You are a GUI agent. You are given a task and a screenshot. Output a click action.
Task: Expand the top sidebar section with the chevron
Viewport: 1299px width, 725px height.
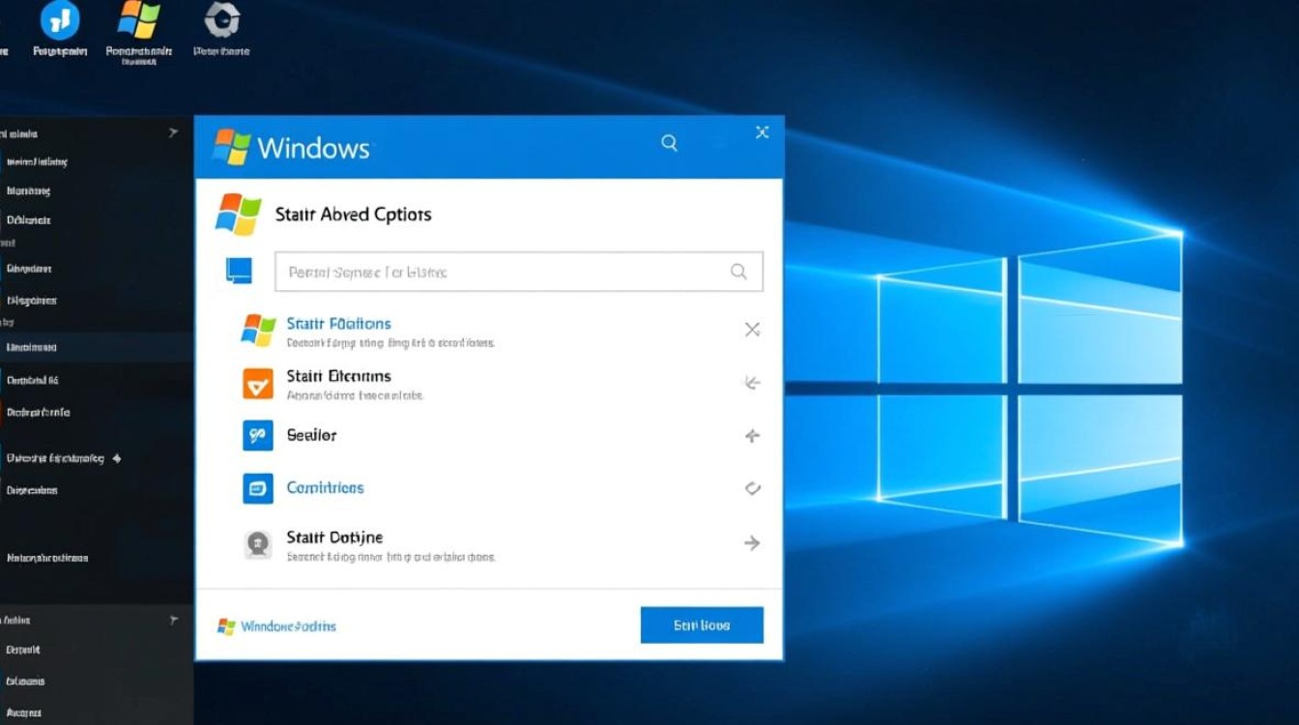point(174,132)
